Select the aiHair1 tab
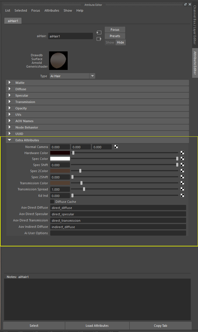 13,21
